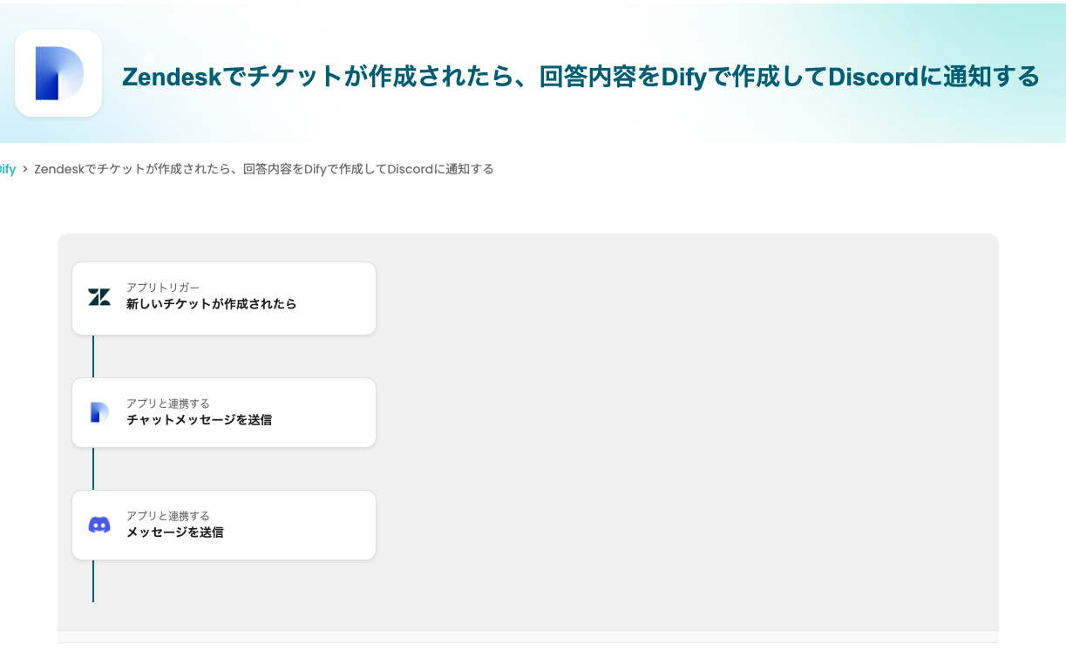Click the breadcrumb chevron separator after Dify
Image resolution: width=1066 pixels, height=651 pixels.
[x=25, y=169]
